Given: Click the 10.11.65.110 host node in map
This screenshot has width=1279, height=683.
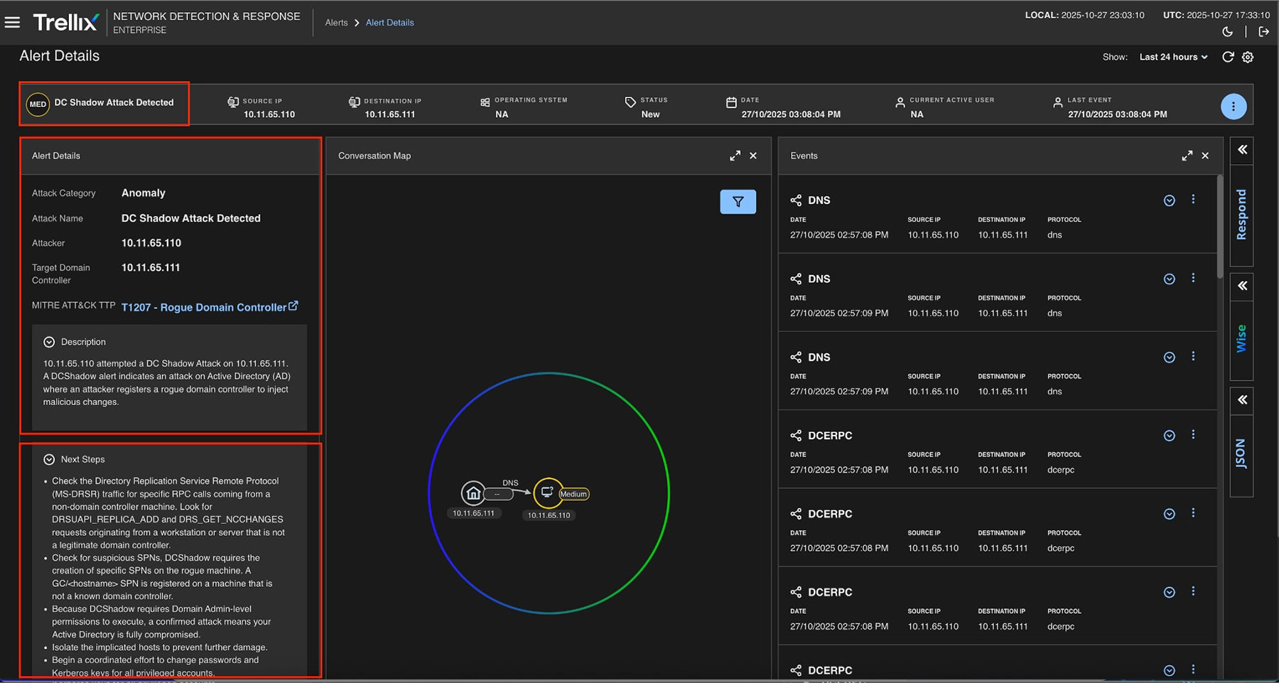Looking at the screenshot, I should [x=547, y=492].
